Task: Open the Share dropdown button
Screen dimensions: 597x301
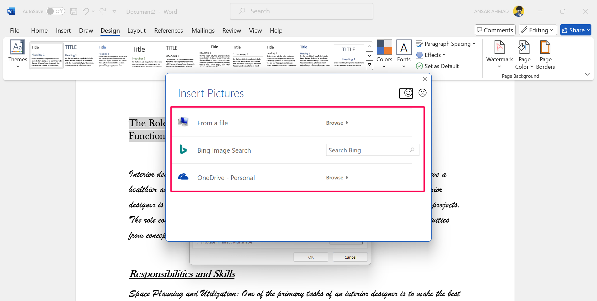Action: (x=576, y=30)
